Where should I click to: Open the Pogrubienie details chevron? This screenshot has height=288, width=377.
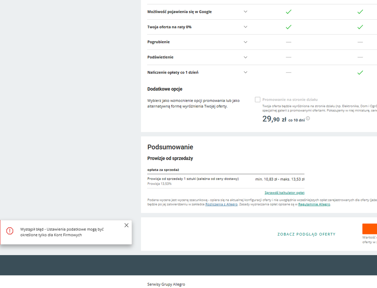click(x=245, y=42)
